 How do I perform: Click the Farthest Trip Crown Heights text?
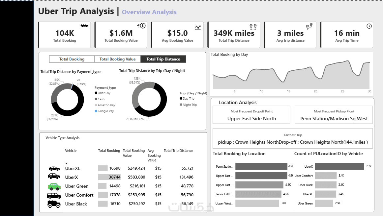[293, 142]
